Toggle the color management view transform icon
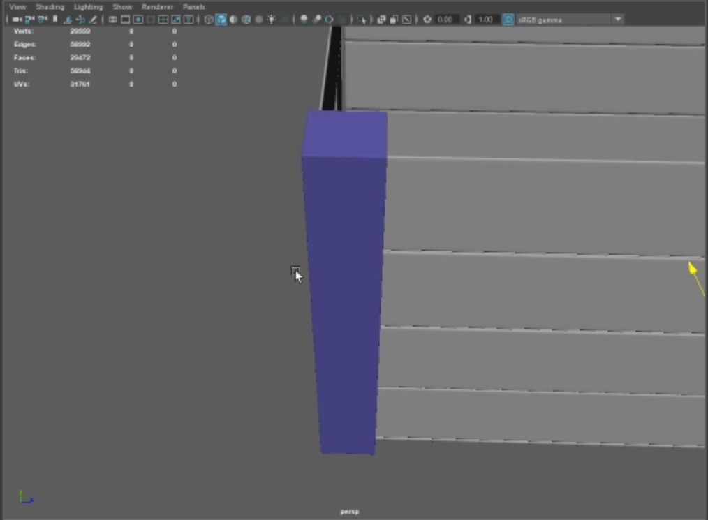The height and width of the screenshot is (520, 708). click(508, 20)
